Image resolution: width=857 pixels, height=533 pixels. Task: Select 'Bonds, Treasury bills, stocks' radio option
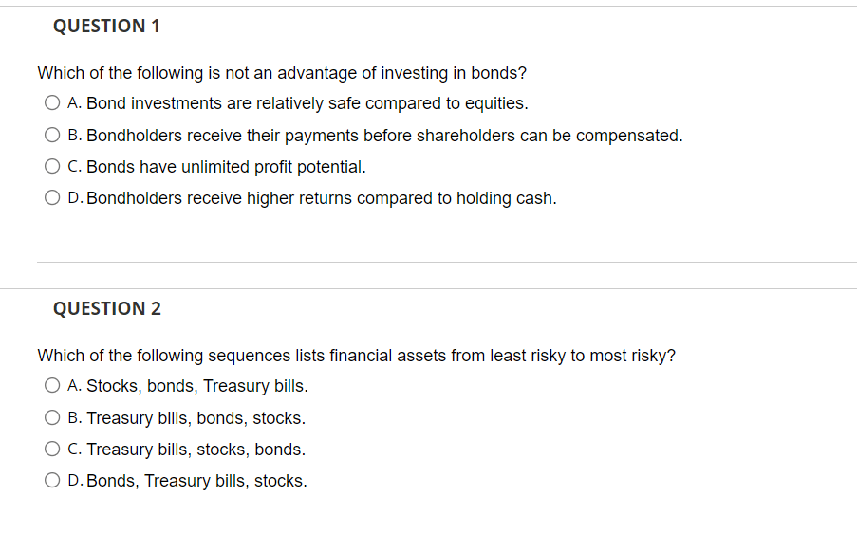[x=52, y=481]
